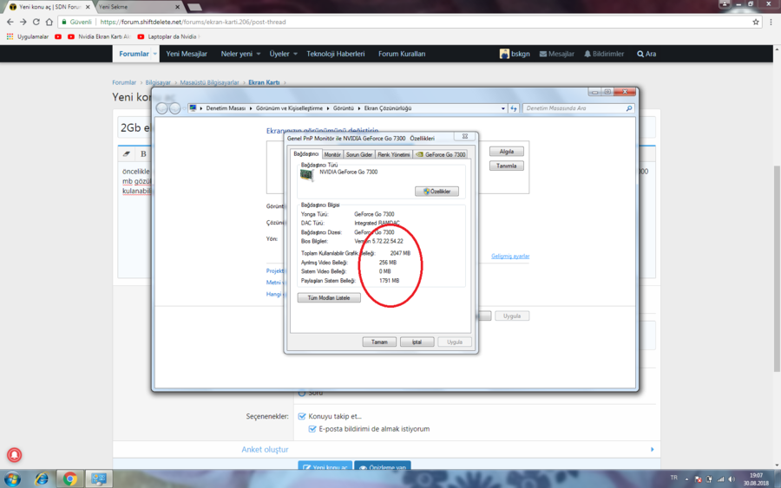
Task: Click Bold in the post editor
Action: (x=143, y=154)
